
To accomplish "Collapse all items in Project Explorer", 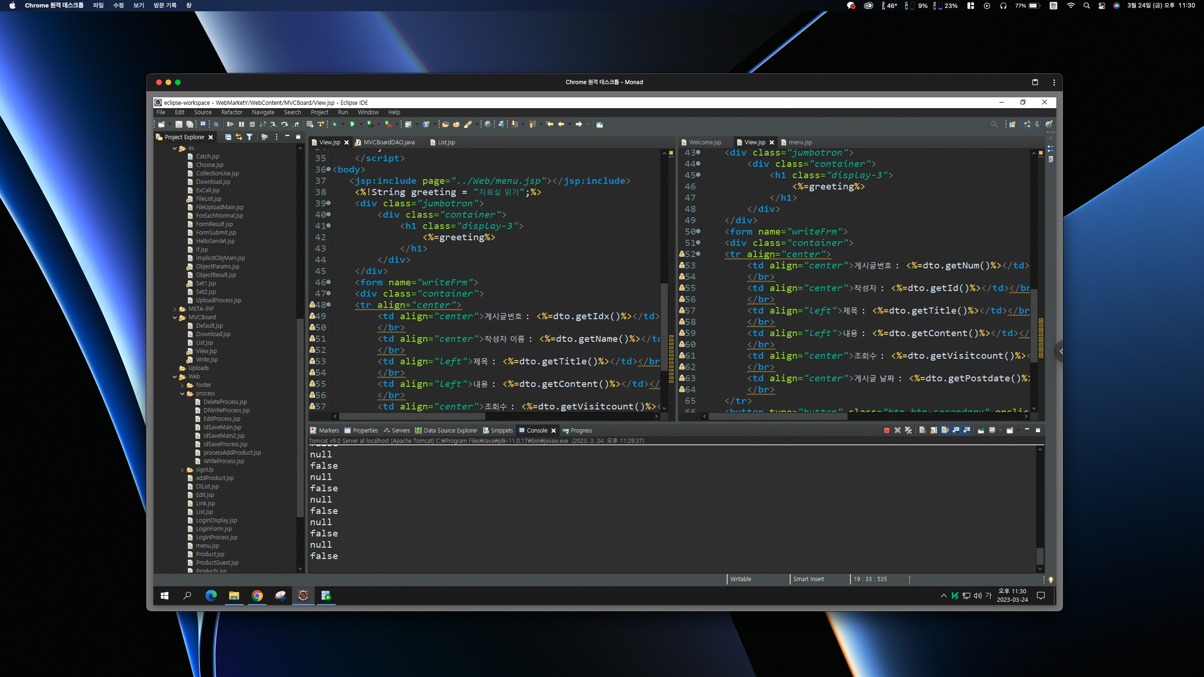I will click(x=228, y=137).
